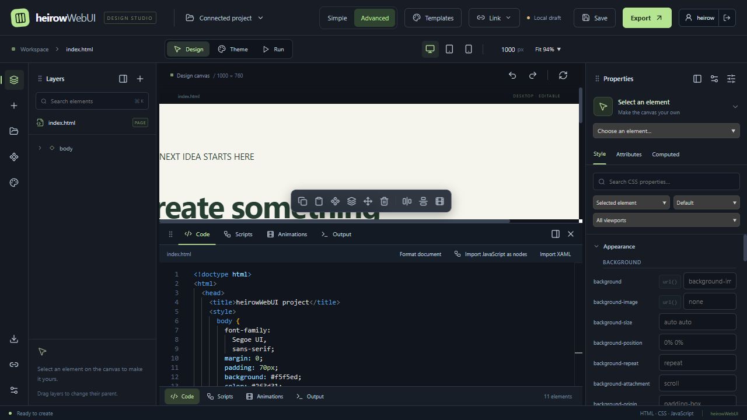Open the Layers sidebar panel icon
This screenshot has height=420, width=747.
tap(14, 80)
